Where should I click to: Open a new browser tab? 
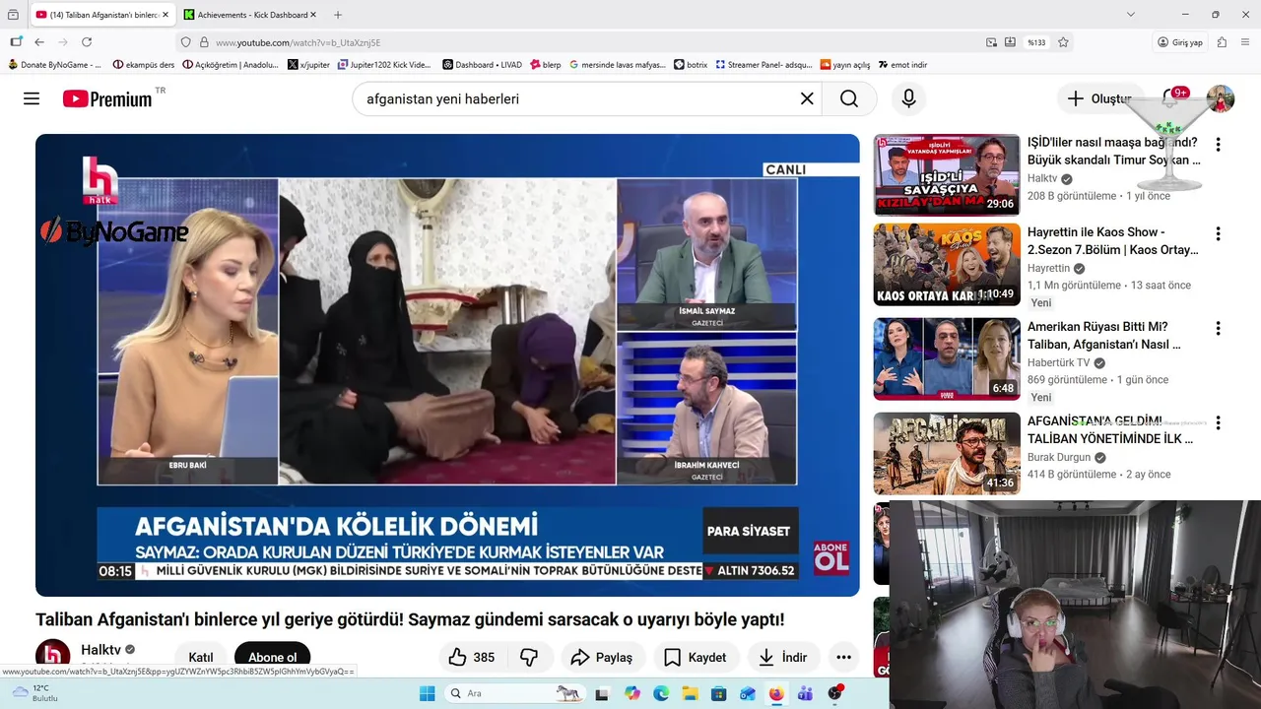click(x=338, y=15)
